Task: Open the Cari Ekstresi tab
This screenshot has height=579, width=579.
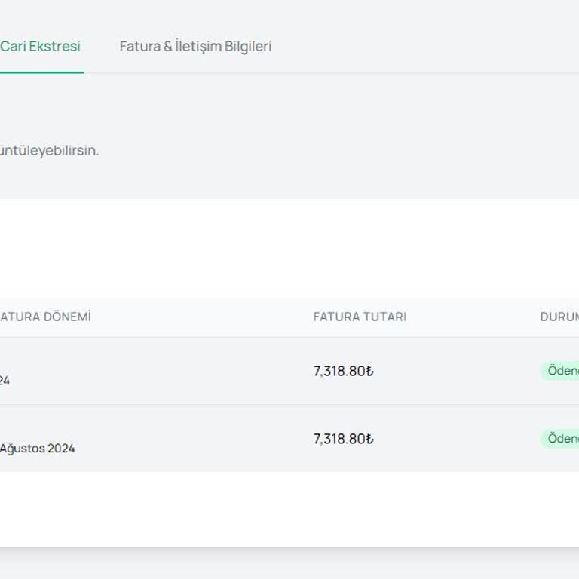Action: (41, 46)
